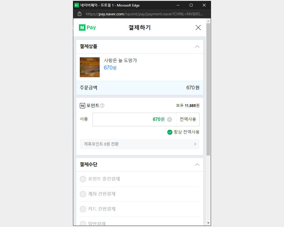Click the 주문금액 670 원 row
This screenshot has height=227, width=284.
[x=140, y=88]
